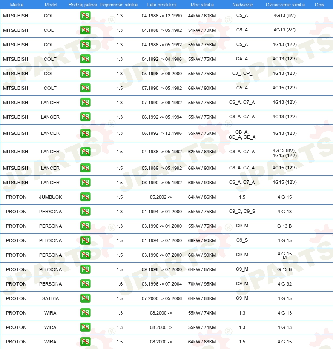This screenshot has width=333, height=349.
Task: Click the 03.1996 -> 07.2004 production dates
Action: click(162, 284)
